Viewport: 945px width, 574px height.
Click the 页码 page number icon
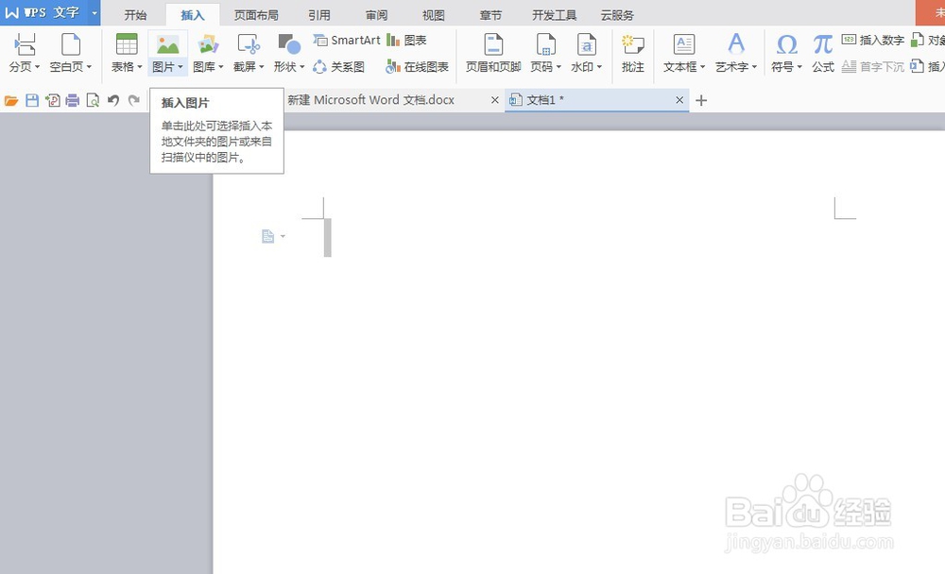pyautogui.click(x=546, y=44)
